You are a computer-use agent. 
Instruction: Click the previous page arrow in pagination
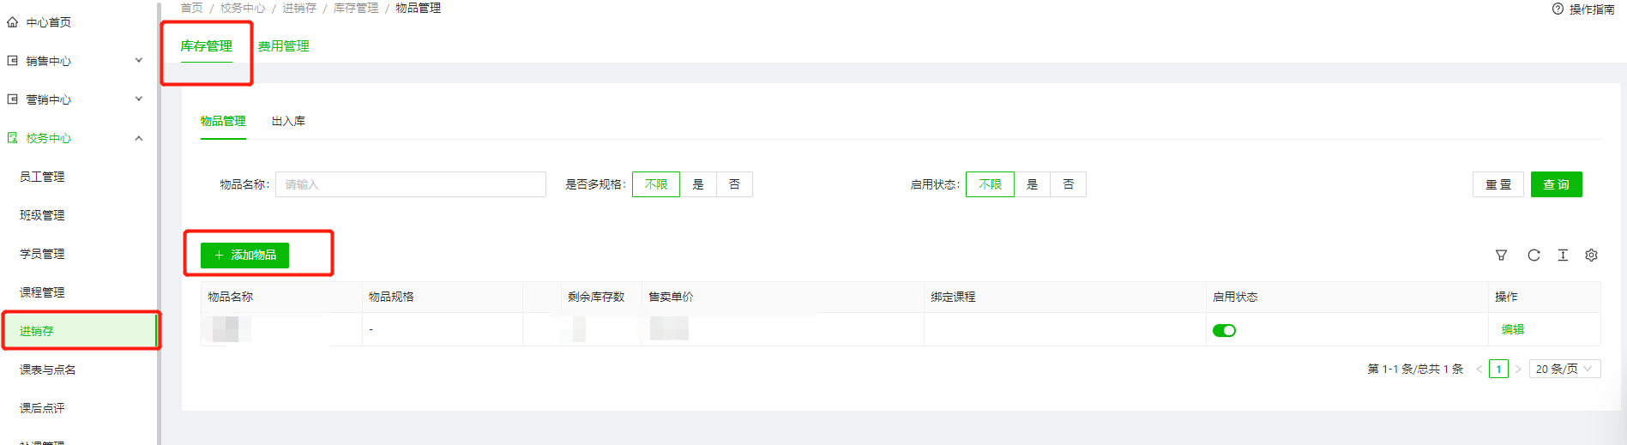tap(1479, 370)
